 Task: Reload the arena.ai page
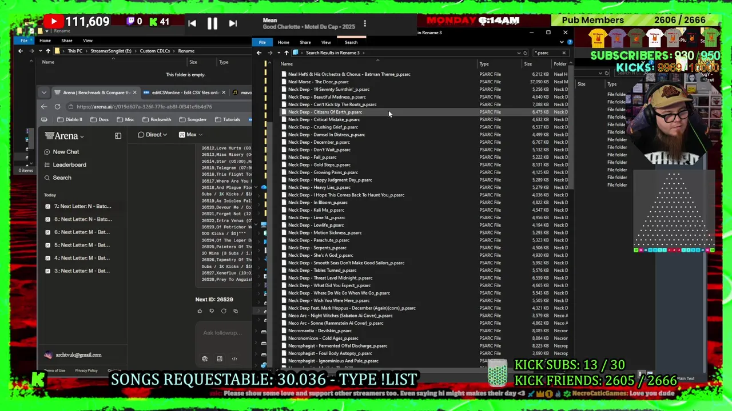(x=57, y=107)
